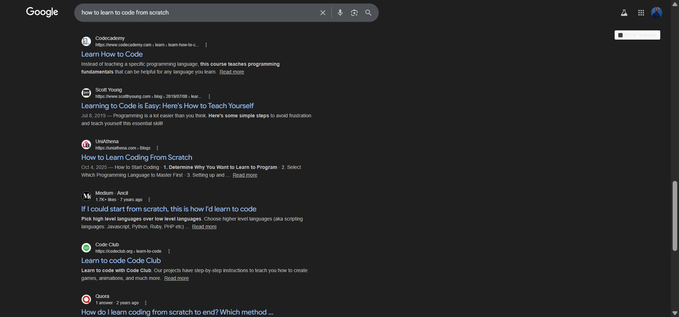This screenshot has width=679, height=317.
Task: Click Read more under Codecademy snippet
Action: (232, 72)
